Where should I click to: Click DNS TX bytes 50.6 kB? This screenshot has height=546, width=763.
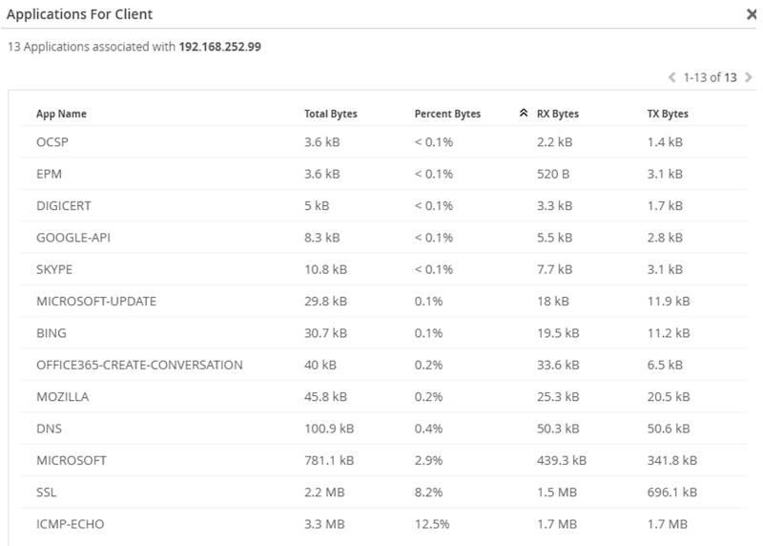click(669, 429)
